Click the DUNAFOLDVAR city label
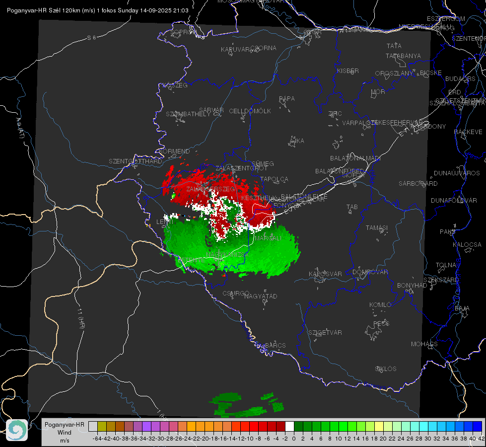This screenshot has height=447, width=486. [454, 200]
